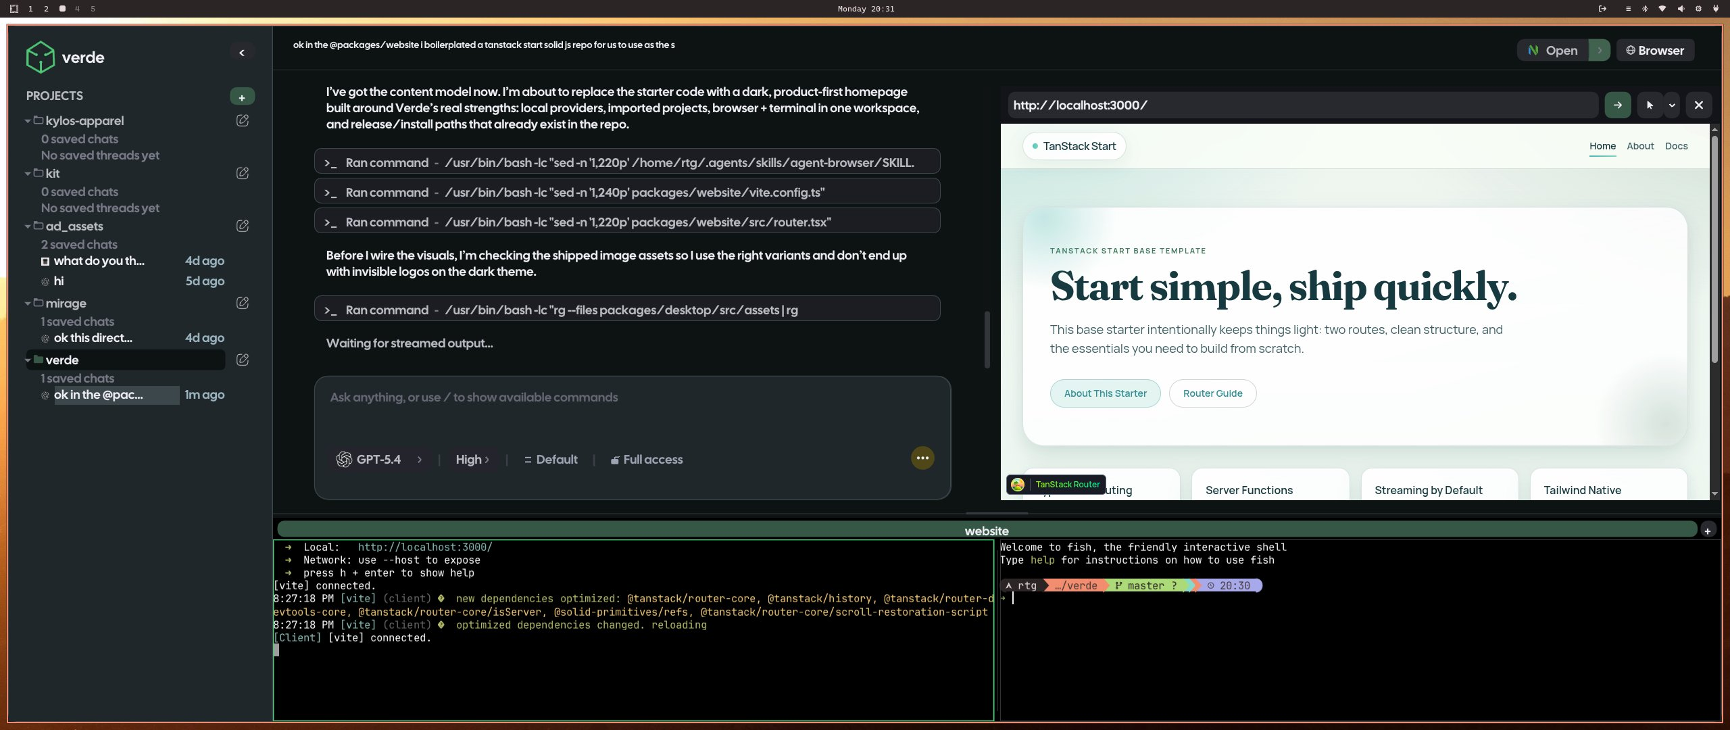Focus the localhost:3000 URL field
This screenshot has height=730, width=1730.
[x=1302, y=105]
